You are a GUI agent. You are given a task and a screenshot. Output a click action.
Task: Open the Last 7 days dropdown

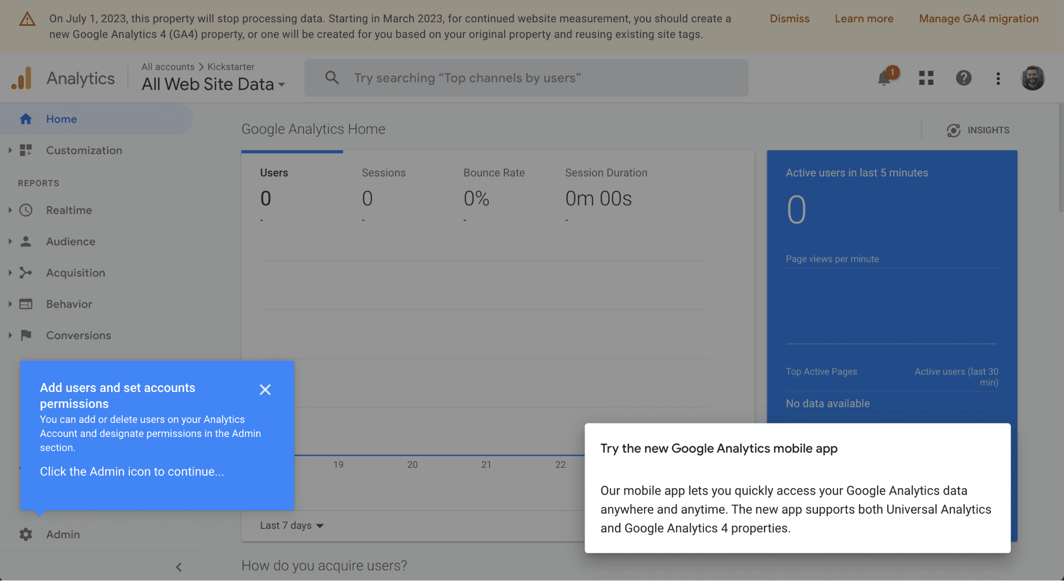tap(292, 525)
